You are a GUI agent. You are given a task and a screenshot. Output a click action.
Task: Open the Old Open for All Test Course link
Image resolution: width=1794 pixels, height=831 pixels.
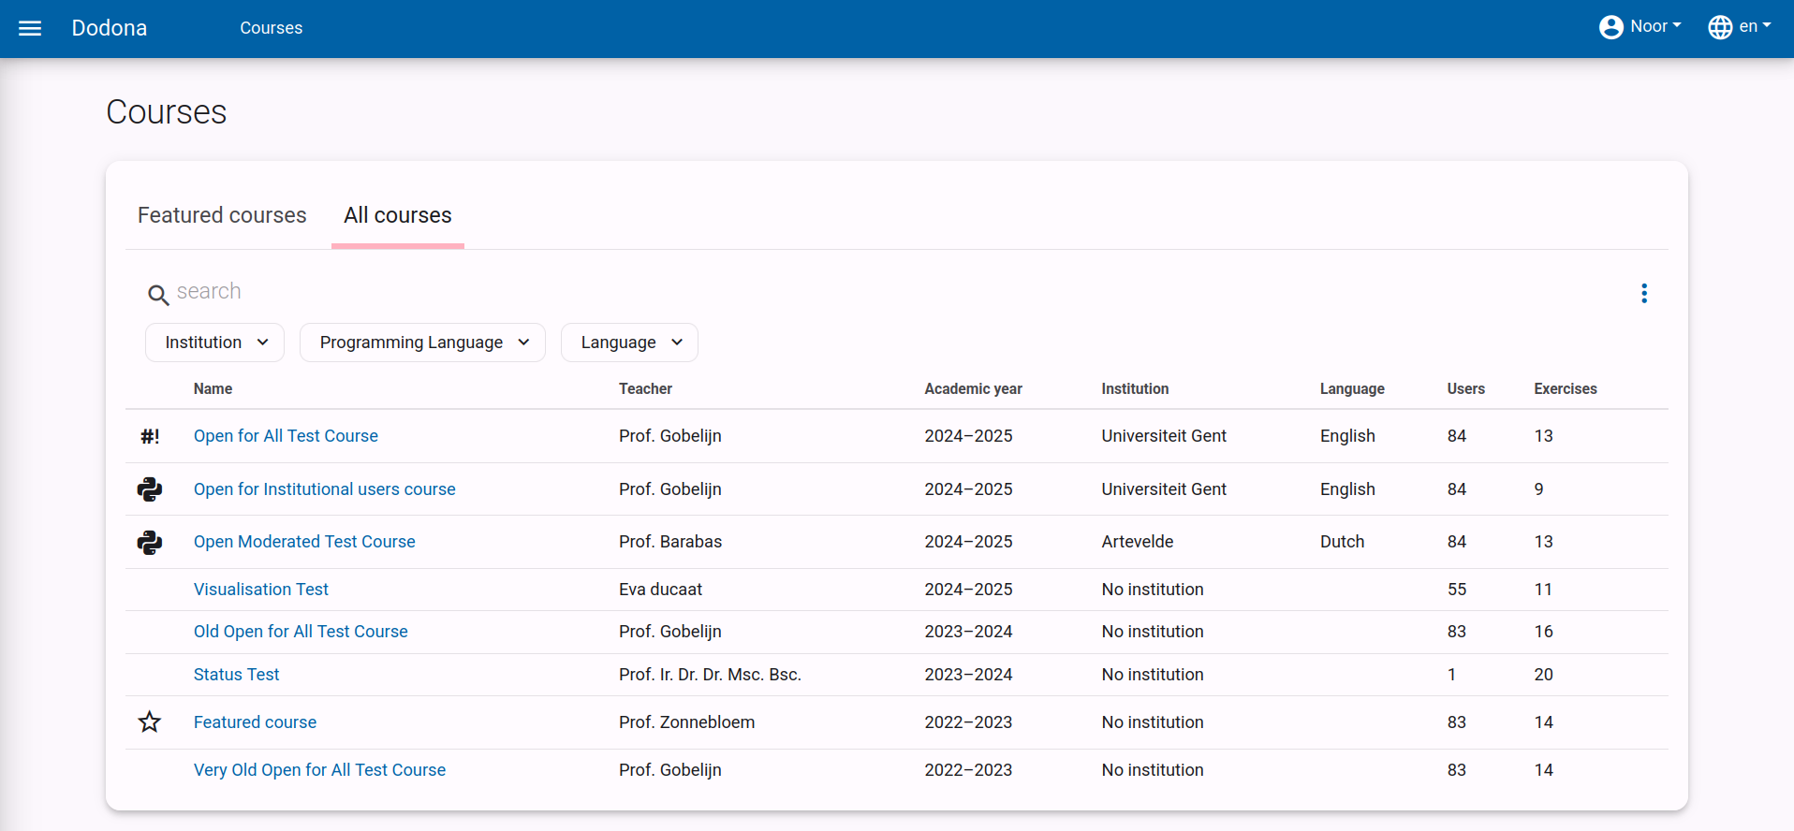click(301, 632)
